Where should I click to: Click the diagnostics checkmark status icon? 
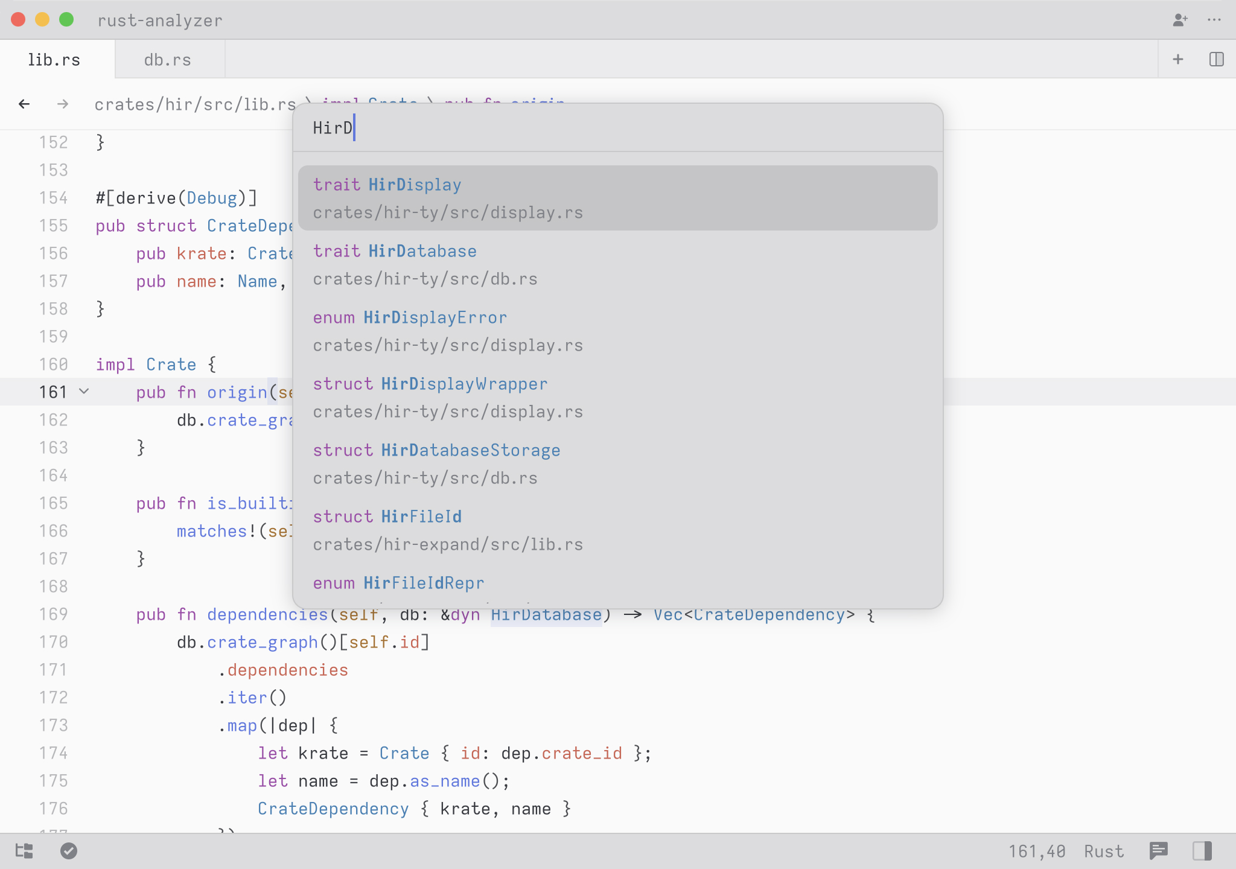tap(69, 851)
